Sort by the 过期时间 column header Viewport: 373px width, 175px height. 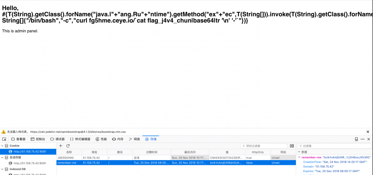[x=152, y=152]
